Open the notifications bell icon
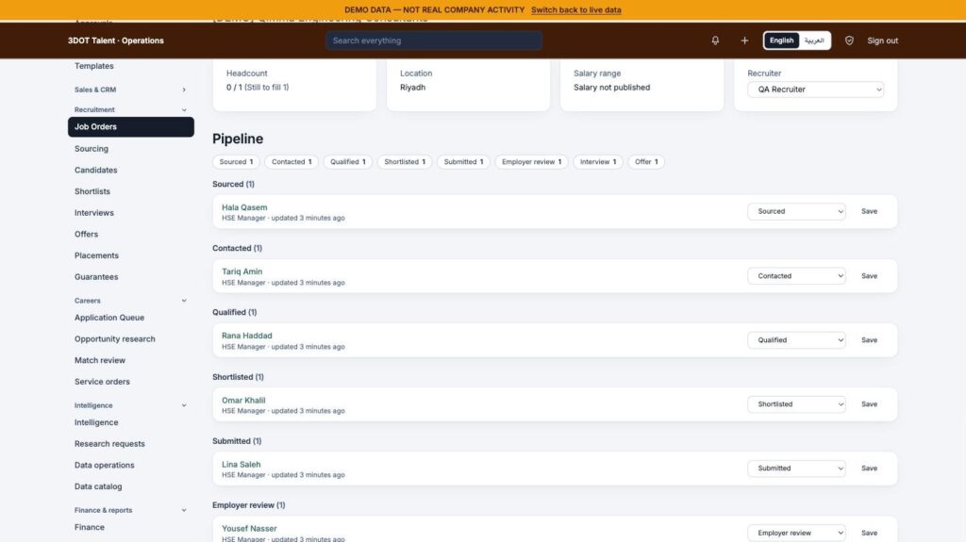The height and width of the screenshot is (542, 966). click(715, 41)
